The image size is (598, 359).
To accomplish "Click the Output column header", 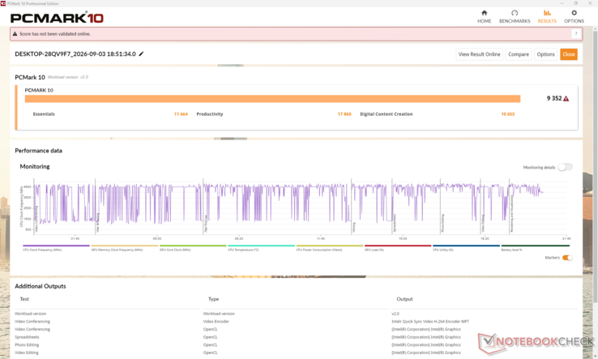I will [404, 299].
